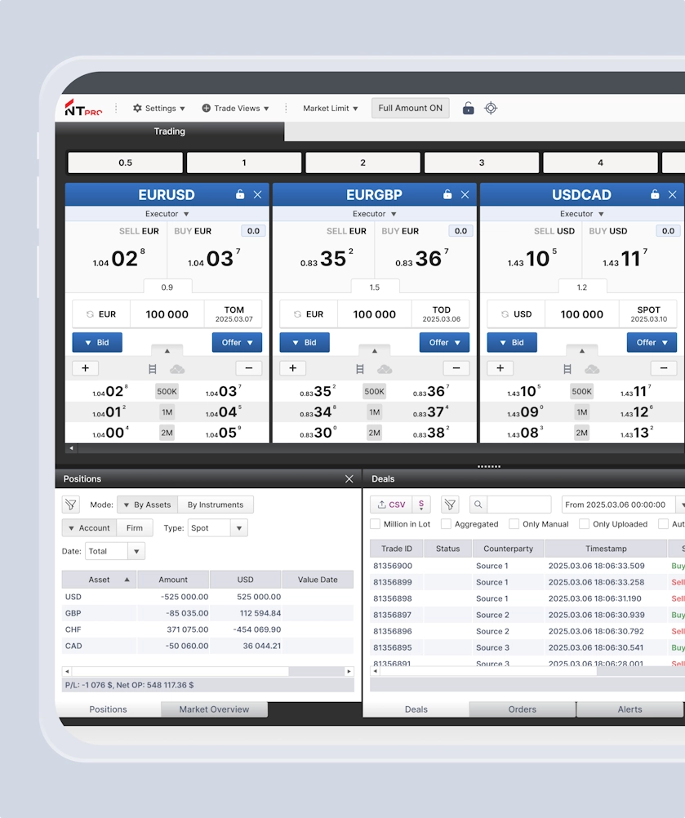Click the crosshair target icon in toolbar
Image resolution: width=685 pixels, height=818 pixels.
pos(491,108)
